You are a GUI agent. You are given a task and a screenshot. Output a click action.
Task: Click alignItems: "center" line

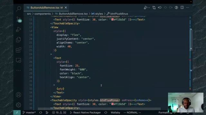73,42
